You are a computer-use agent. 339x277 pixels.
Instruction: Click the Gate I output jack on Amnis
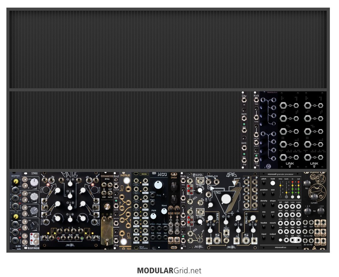pos(145,181)
